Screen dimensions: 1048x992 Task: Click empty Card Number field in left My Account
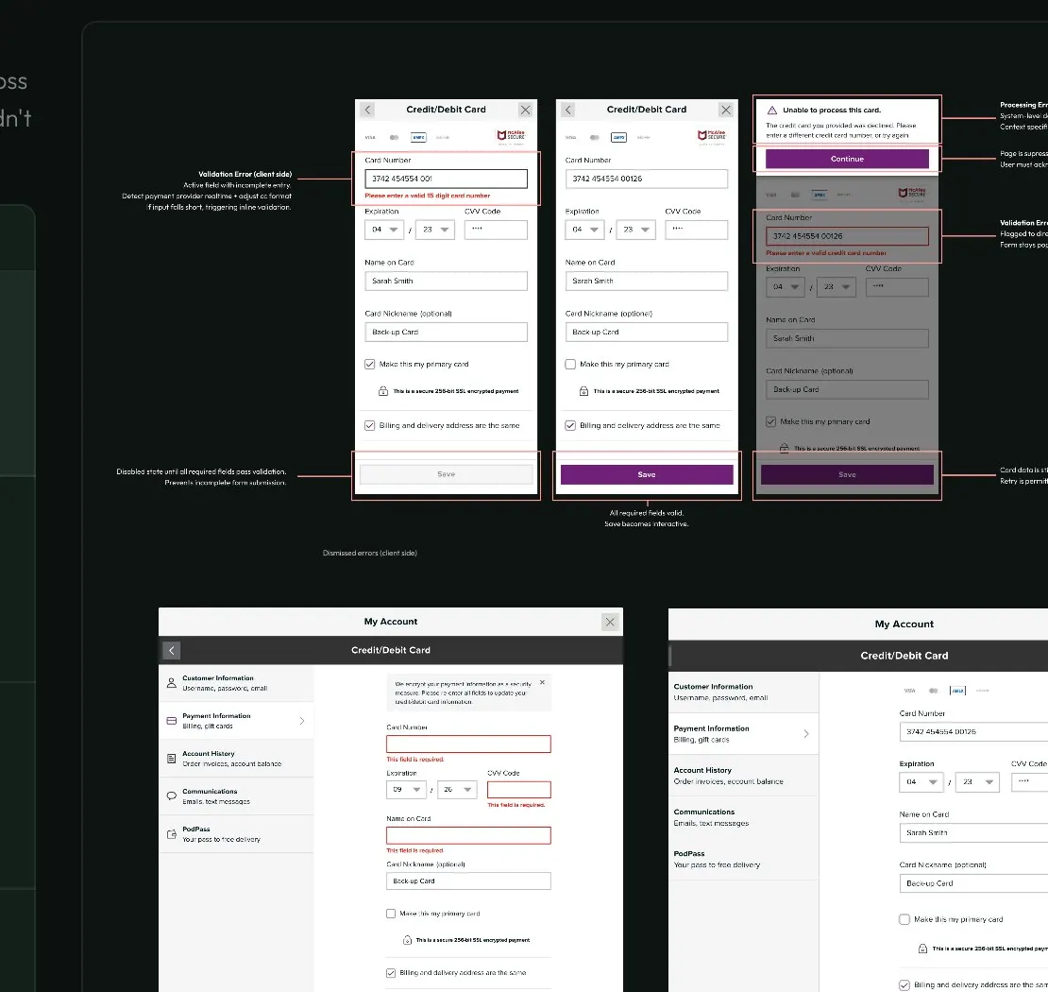pos(468,744)
